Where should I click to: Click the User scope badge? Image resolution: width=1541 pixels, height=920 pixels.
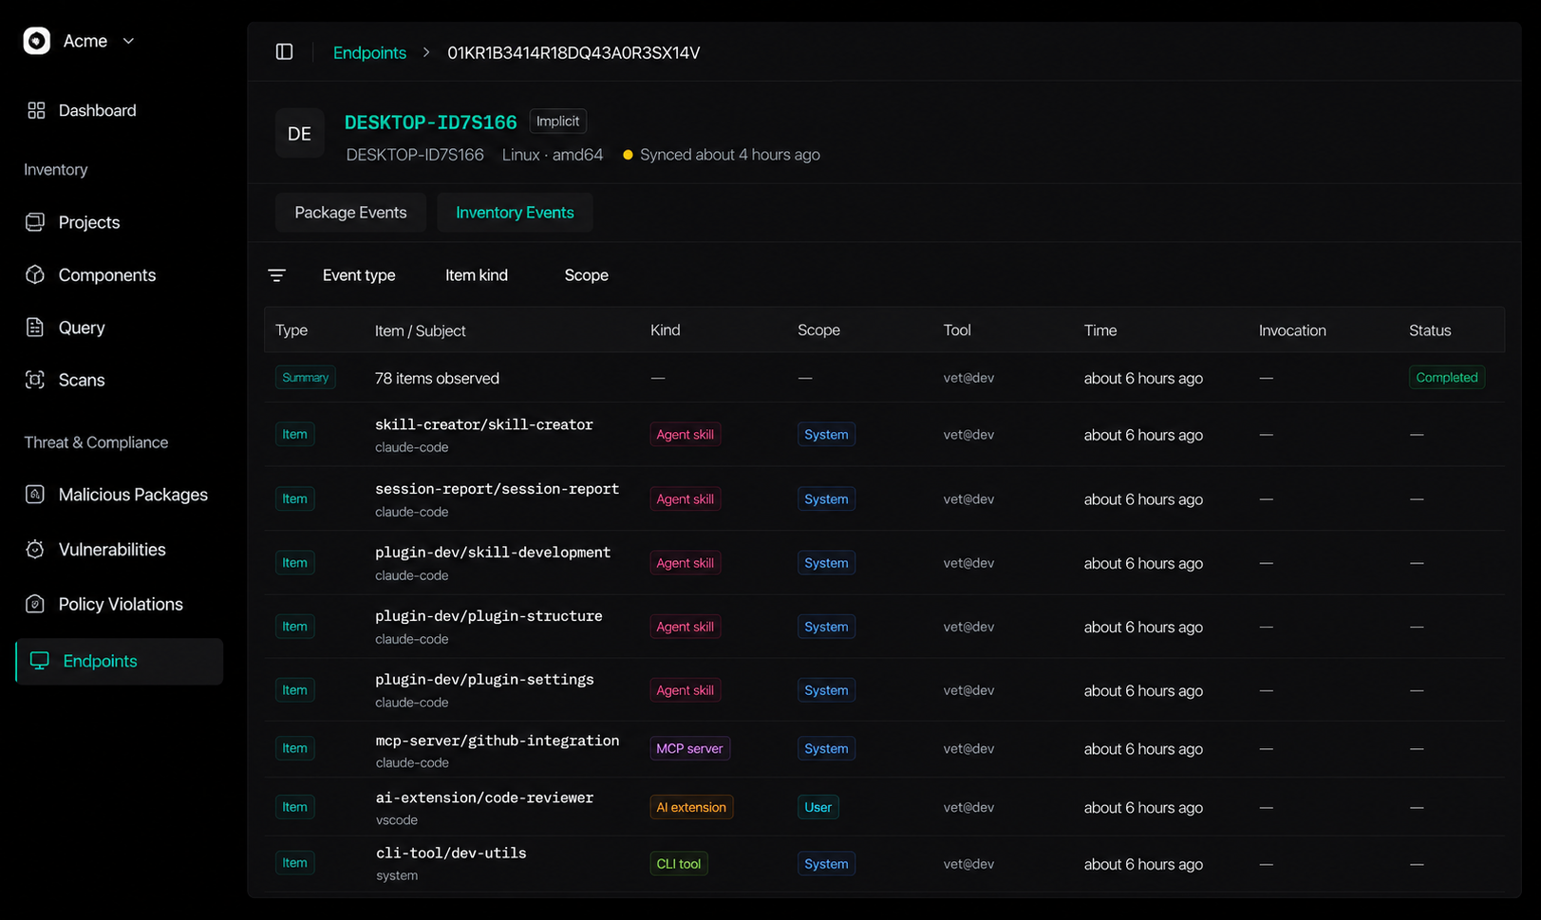pyautogui.click(x=817, y=807)
